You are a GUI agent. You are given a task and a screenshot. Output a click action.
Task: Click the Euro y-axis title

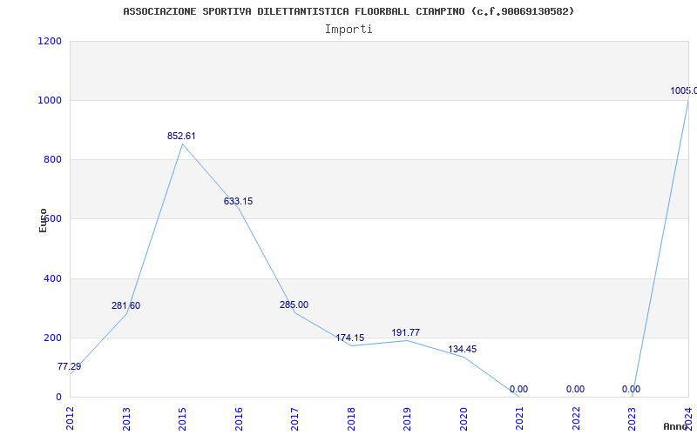(43, 221)
